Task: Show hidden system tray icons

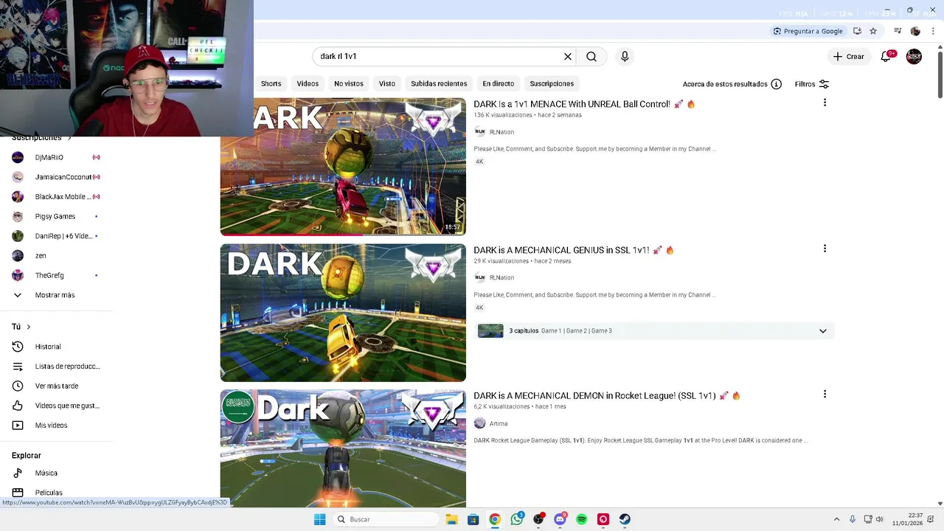Action: pos(836,519)
